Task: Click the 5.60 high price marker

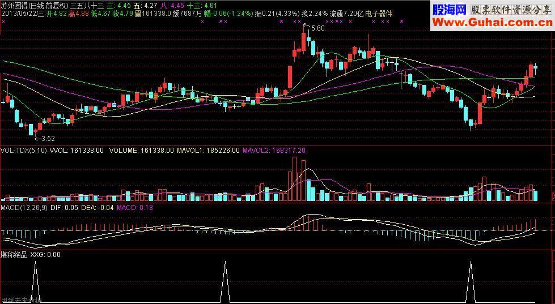Action: [318, 28]
